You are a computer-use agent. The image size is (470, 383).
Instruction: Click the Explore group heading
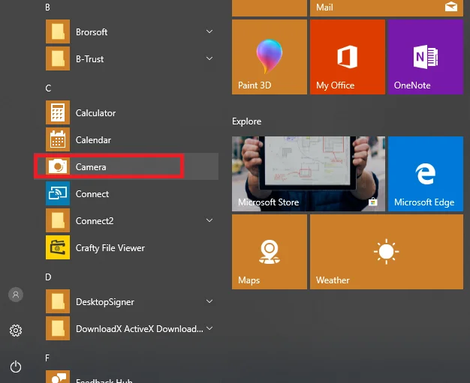pyautogui.click(x=247, y=121)
